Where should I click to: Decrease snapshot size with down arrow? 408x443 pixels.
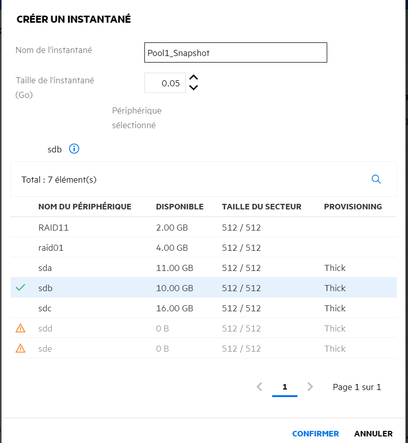pyautogui.click(x=193, y=88)
